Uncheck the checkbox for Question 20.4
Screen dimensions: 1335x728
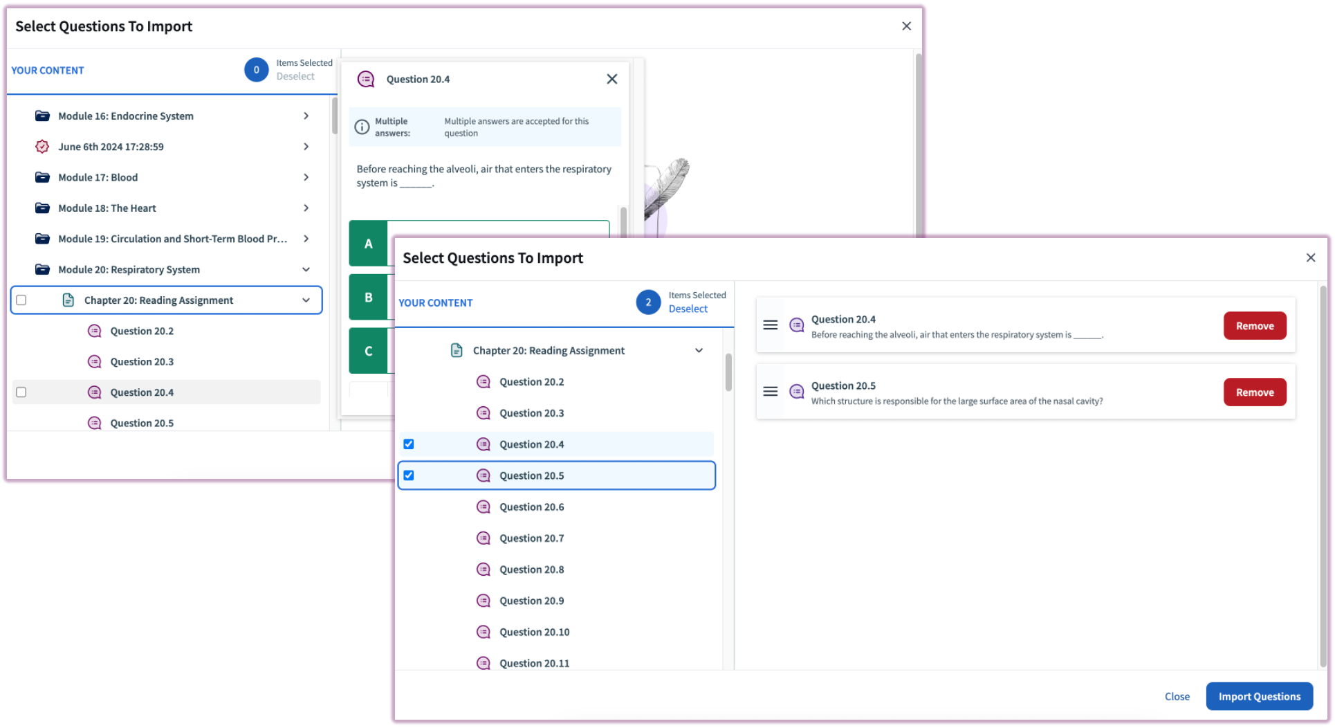(x=409, y=444)
